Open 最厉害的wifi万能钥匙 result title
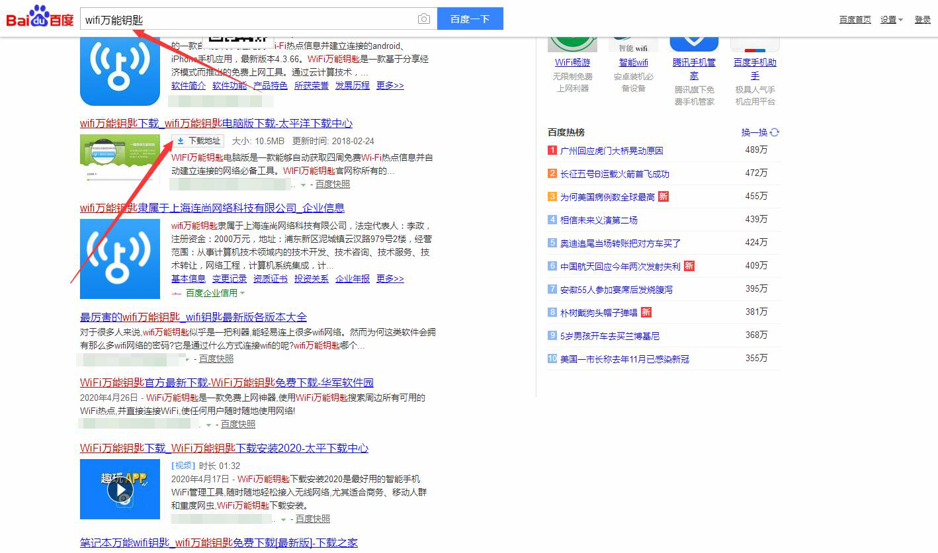This screenshot has height=553, width=938. click(x=193, y=318)
